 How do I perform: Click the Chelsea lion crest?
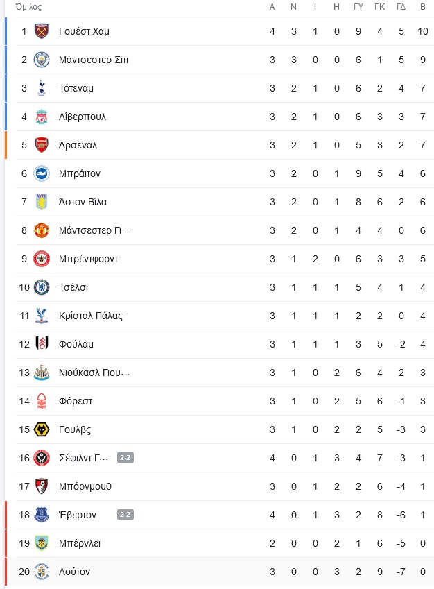42,287
